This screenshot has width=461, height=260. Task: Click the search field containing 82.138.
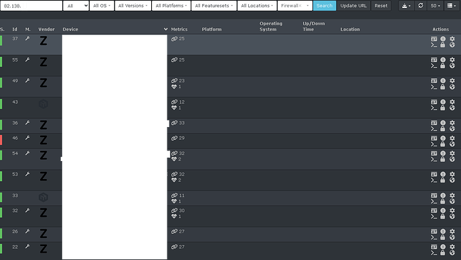(31, 5)
